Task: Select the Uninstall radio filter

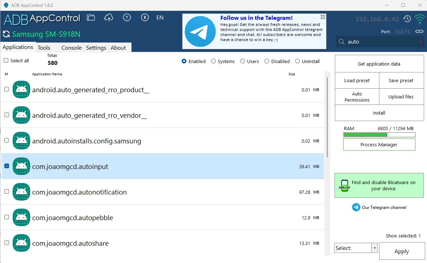Action: click(x=297, y=61)
